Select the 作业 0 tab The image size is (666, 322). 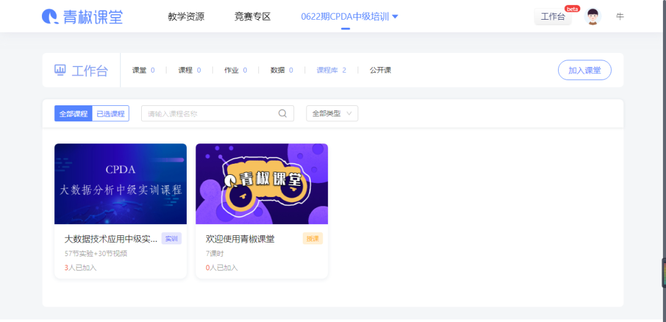click(236, 70)
